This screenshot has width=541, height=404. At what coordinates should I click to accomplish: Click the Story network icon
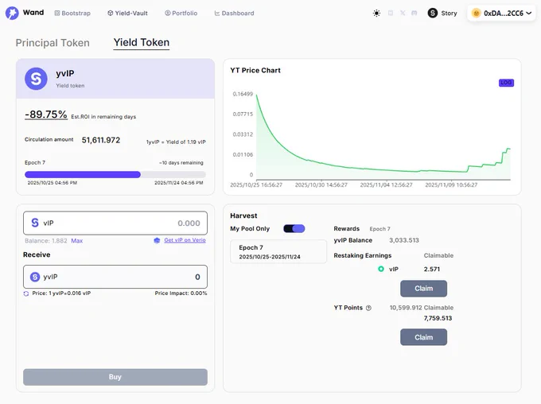click(433, 13)
